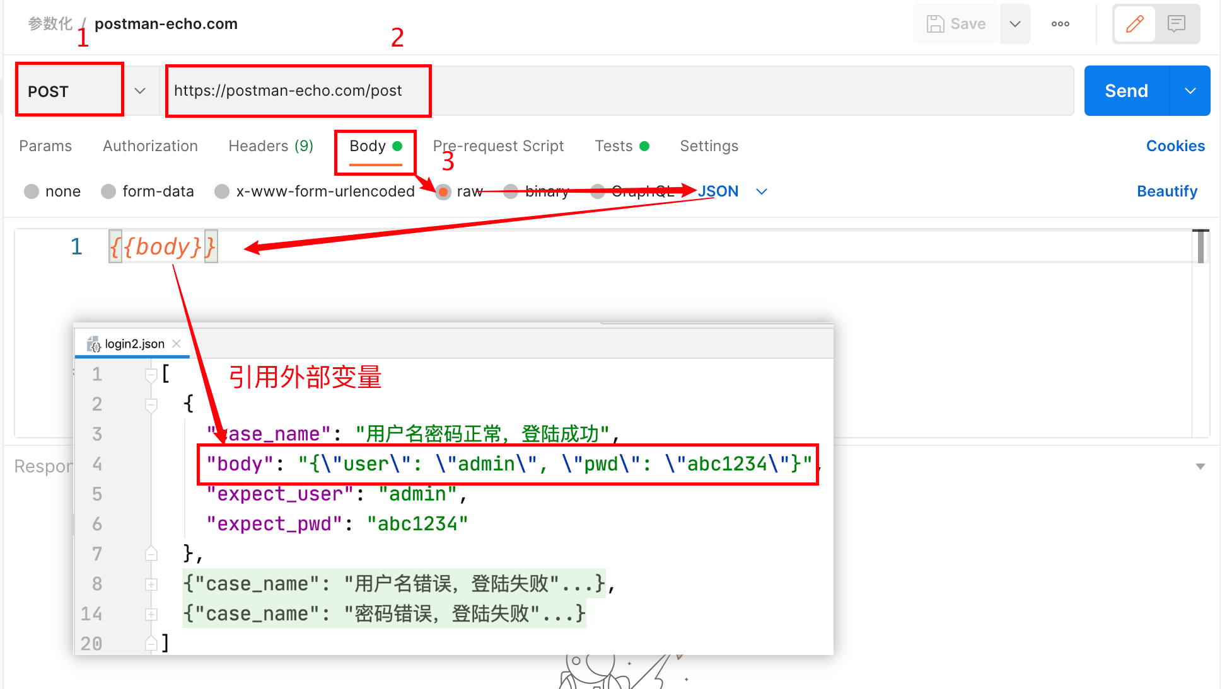The height and width of the screenshot is (689, 1227).
Task: Open the comments panel icon
Action: 1176,24
